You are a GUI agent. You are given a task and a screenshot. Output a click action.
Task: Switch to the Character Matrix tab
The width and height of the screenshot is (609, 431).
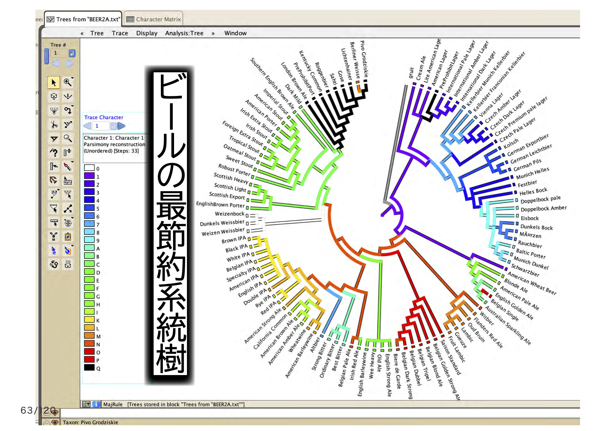click(154, 19)
